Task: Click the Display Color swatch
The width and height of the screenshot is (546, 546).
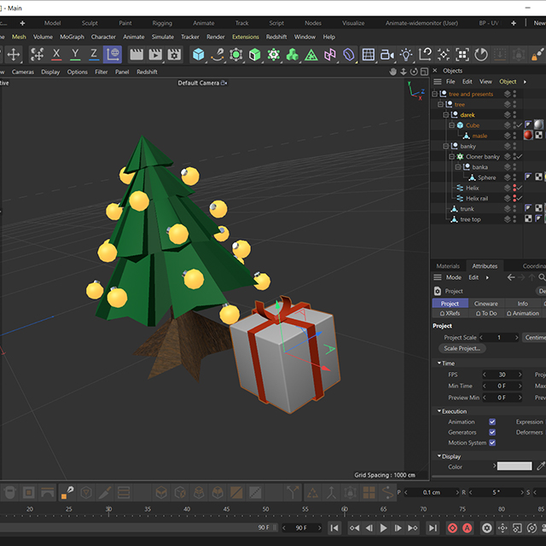Action: click(514, 467)
